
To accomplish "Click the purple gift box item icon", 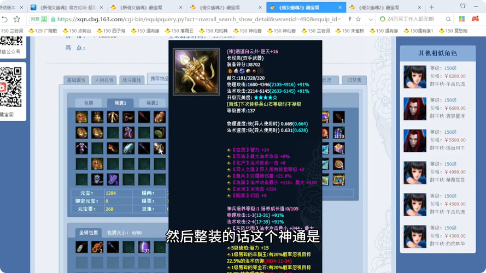I will [339, 149].
